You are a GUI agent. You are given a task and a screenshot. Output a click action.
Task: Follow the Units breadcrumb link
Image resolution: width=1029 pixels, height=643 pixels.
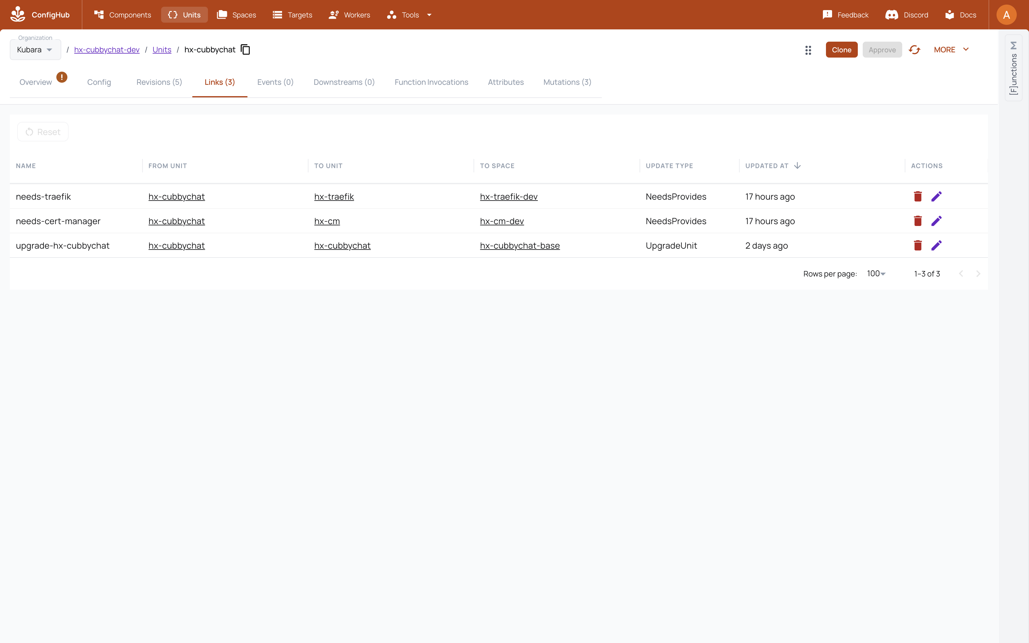click(x=162, y=50)
